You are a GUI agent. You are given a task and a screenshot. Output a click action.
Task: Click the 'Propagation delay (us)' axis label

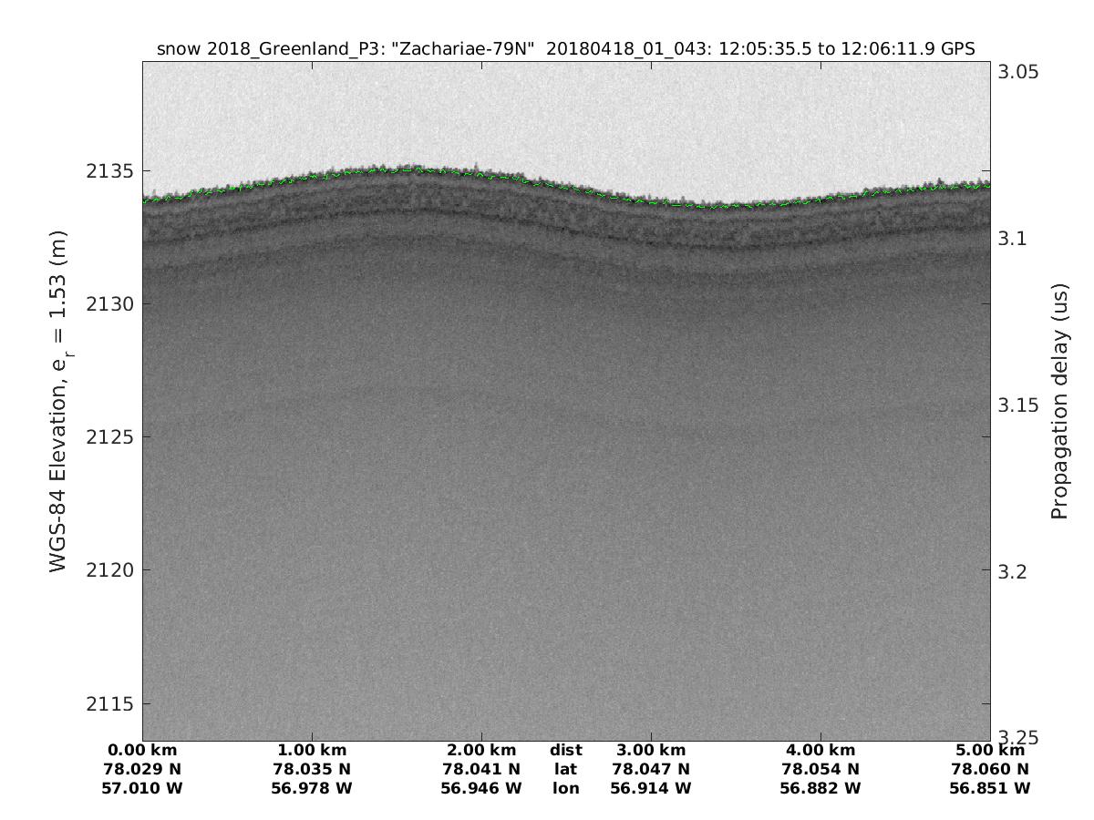point(1058,402)
